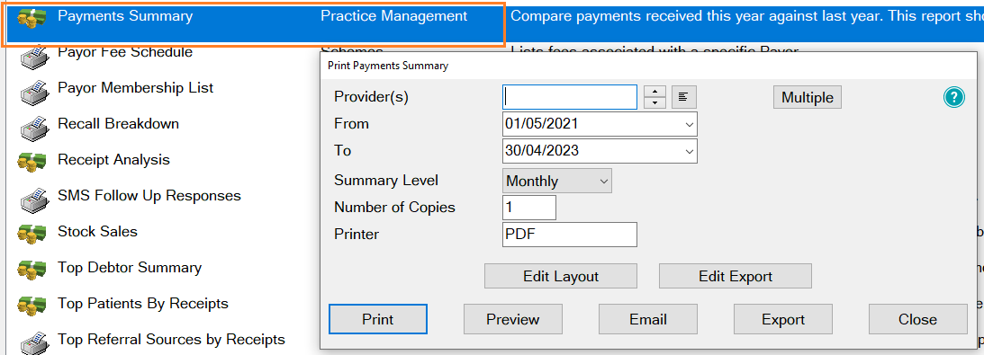The image size is (984, 355).
Task: Step provider selection up
Action: [654, 92]
